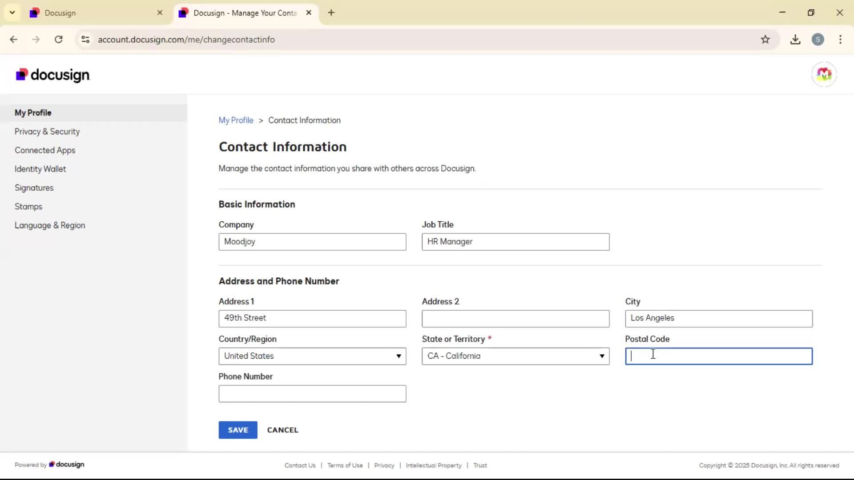854x480 pixels.
Task: Open Intellectual Property footer link
Action: tap(434, 465)
